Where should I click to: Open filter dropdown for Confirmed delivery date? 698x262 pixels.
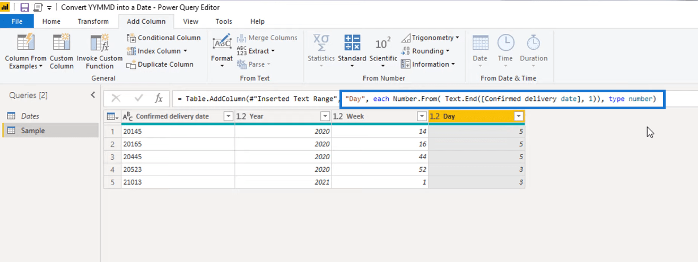click(229, 116)
